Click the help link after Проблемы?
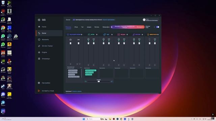The width and height of the screenshot is (216, 121). point(77,91)
